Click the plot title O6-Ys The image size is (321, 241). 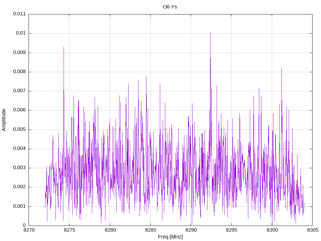(170, 7)
